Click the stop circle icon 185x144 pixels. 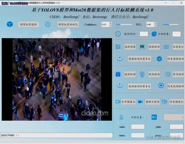[x=161, y=85]
